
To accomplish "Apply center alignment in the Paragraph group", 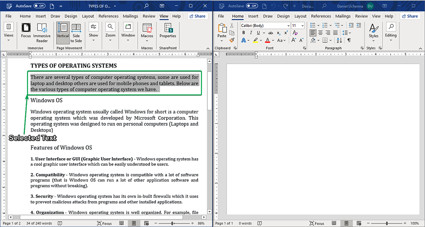I will coord(320,33).
